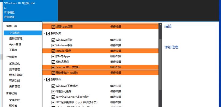
Task: Click 等待扫描 status of Installer目录 row
Action: pos(115,51)
